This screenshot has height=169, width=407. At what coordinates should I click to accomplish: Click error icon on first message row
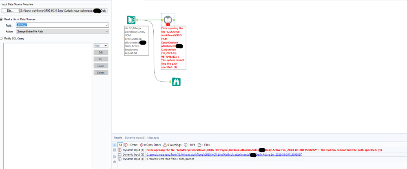[x=119, y=150]
